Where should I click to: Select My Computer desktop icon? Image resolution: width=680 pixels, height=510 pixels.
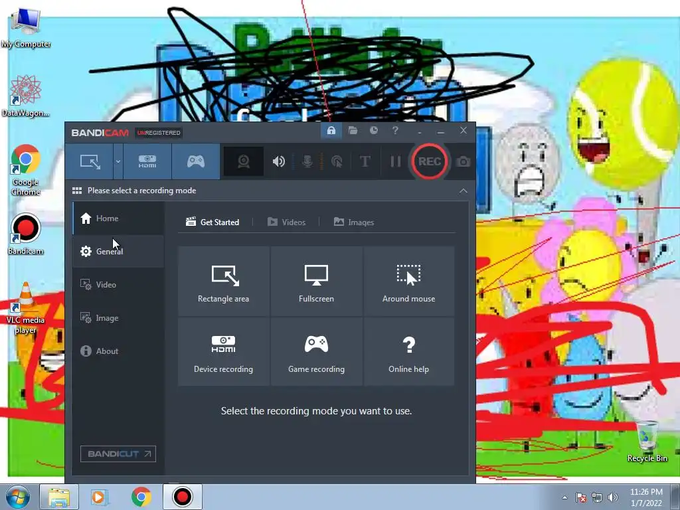pyautogui.click(x=26, y=28)
